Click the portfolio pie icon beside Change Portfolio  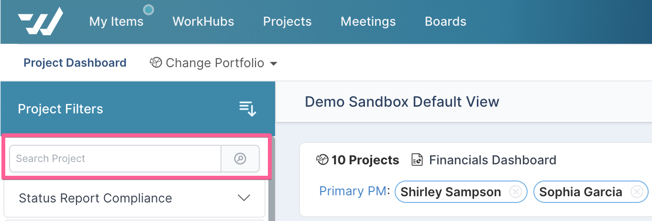click(x=156, y=63)
